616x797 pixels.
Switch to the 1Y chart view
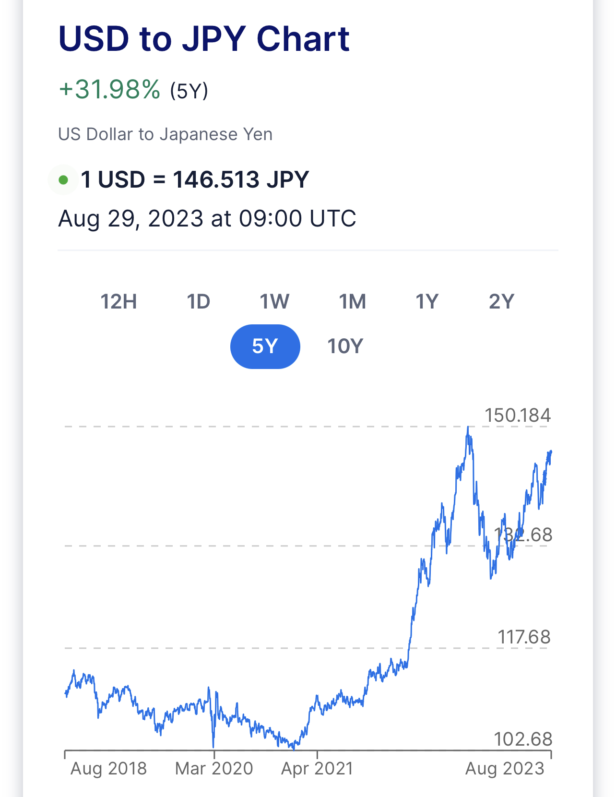point(427,302)
